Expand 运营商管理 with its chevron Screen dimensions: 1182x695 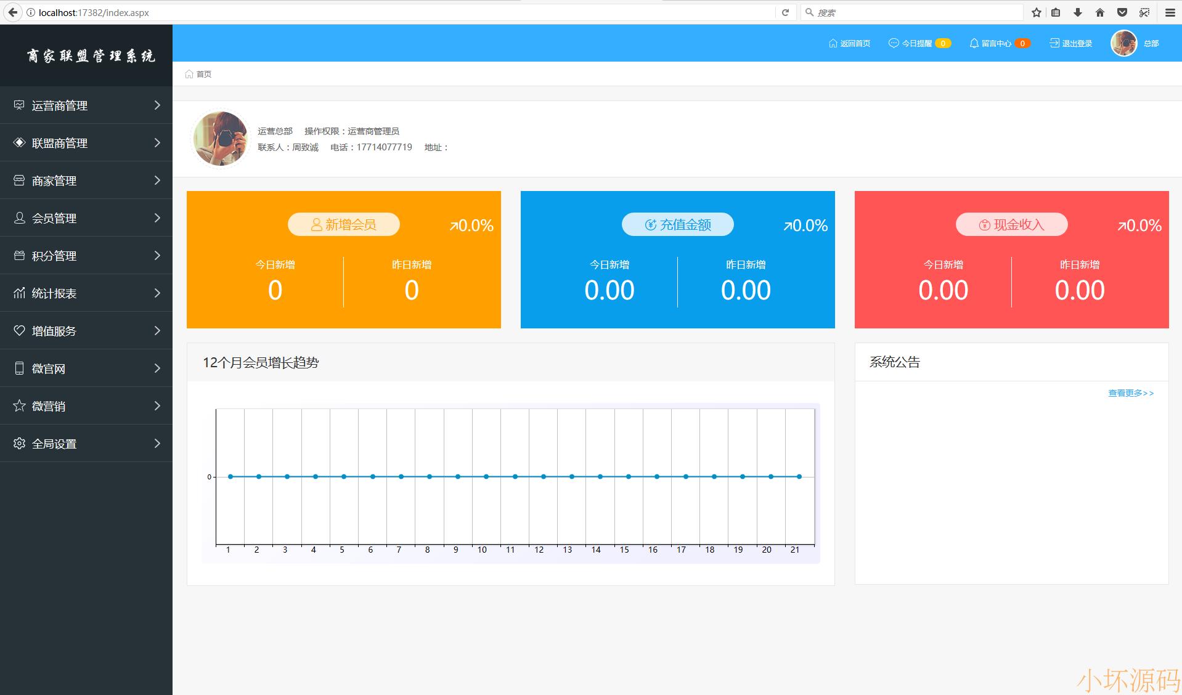(157, 105)
